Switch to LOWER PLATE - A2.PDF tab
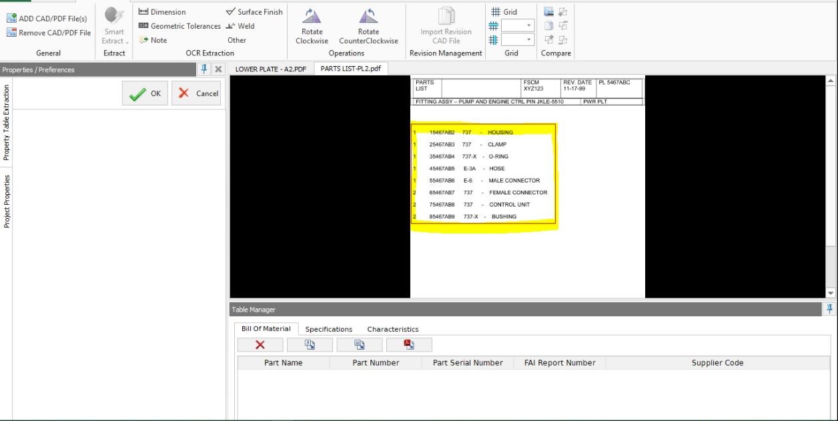The image size is (838, 421). tap(270, 69)
